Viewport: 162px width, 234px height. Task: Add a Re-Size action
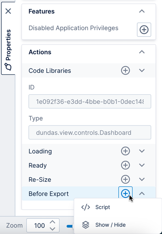[x=125, y=179]
